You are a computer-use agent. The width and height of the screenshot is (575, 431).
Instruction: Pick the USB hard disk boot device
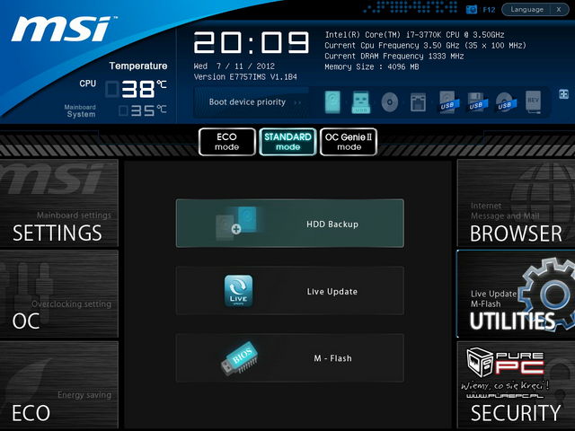click(x=447, y=102)
